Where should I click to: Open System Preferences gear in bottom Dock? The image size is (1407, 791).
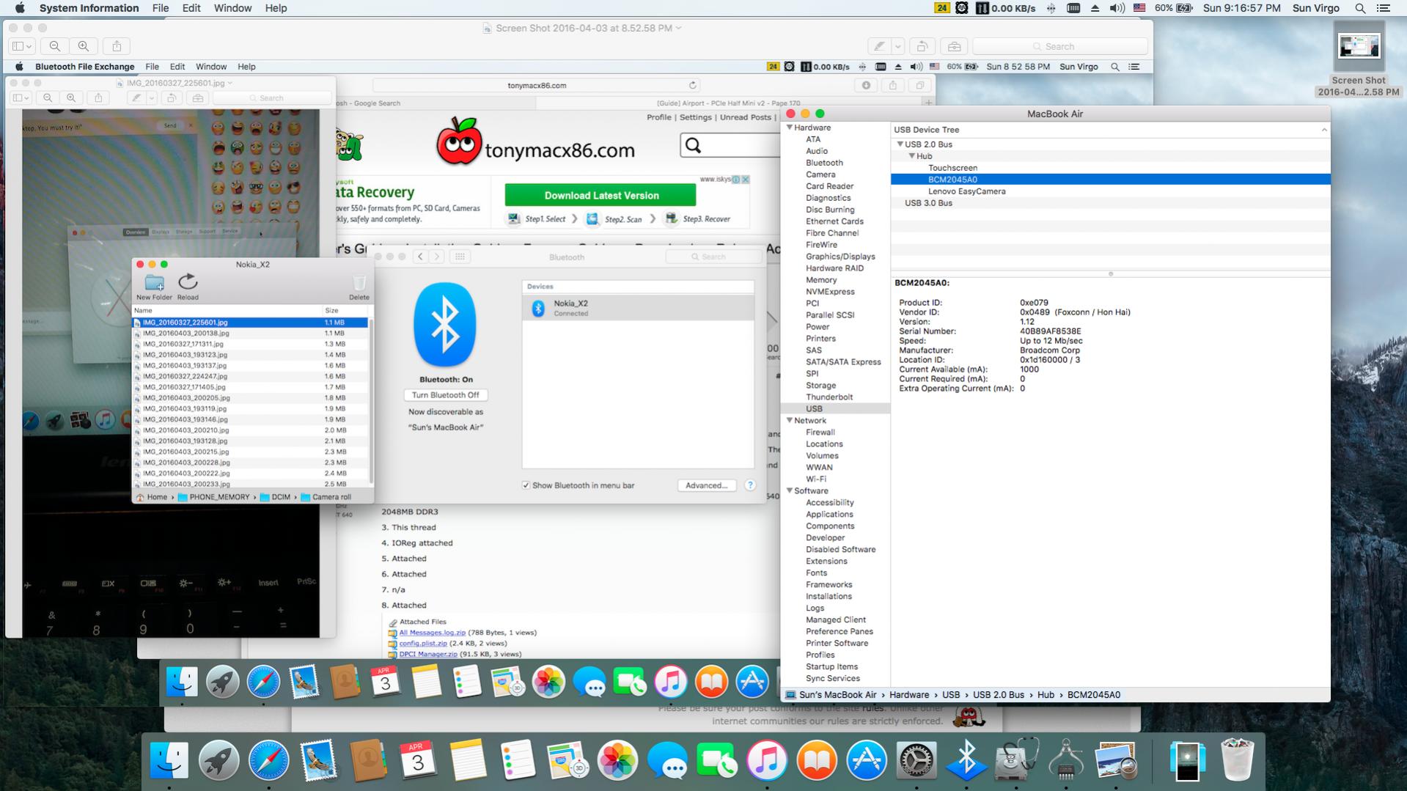916,760
